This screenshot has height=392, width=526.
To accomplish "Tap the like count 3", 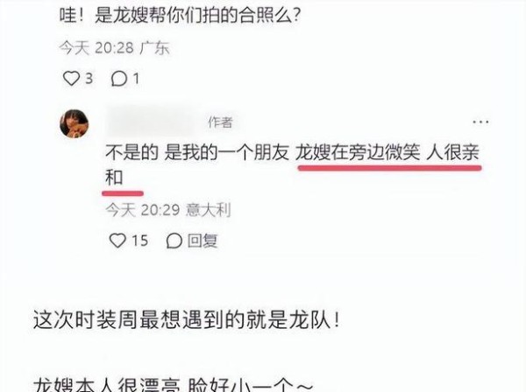I will 89,79.
